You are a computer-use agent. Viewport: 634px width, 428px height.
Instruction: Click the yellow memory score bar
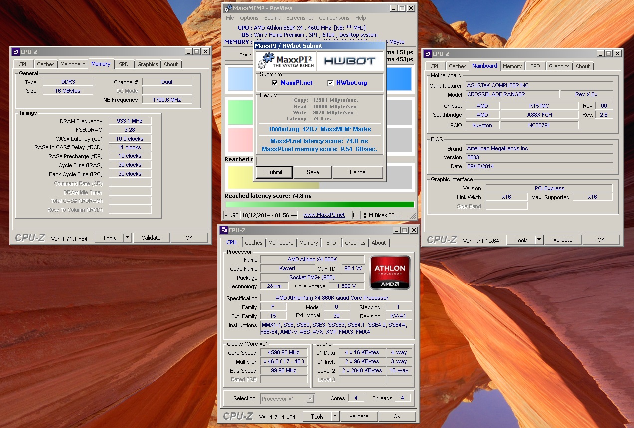[x=273, y=178]
